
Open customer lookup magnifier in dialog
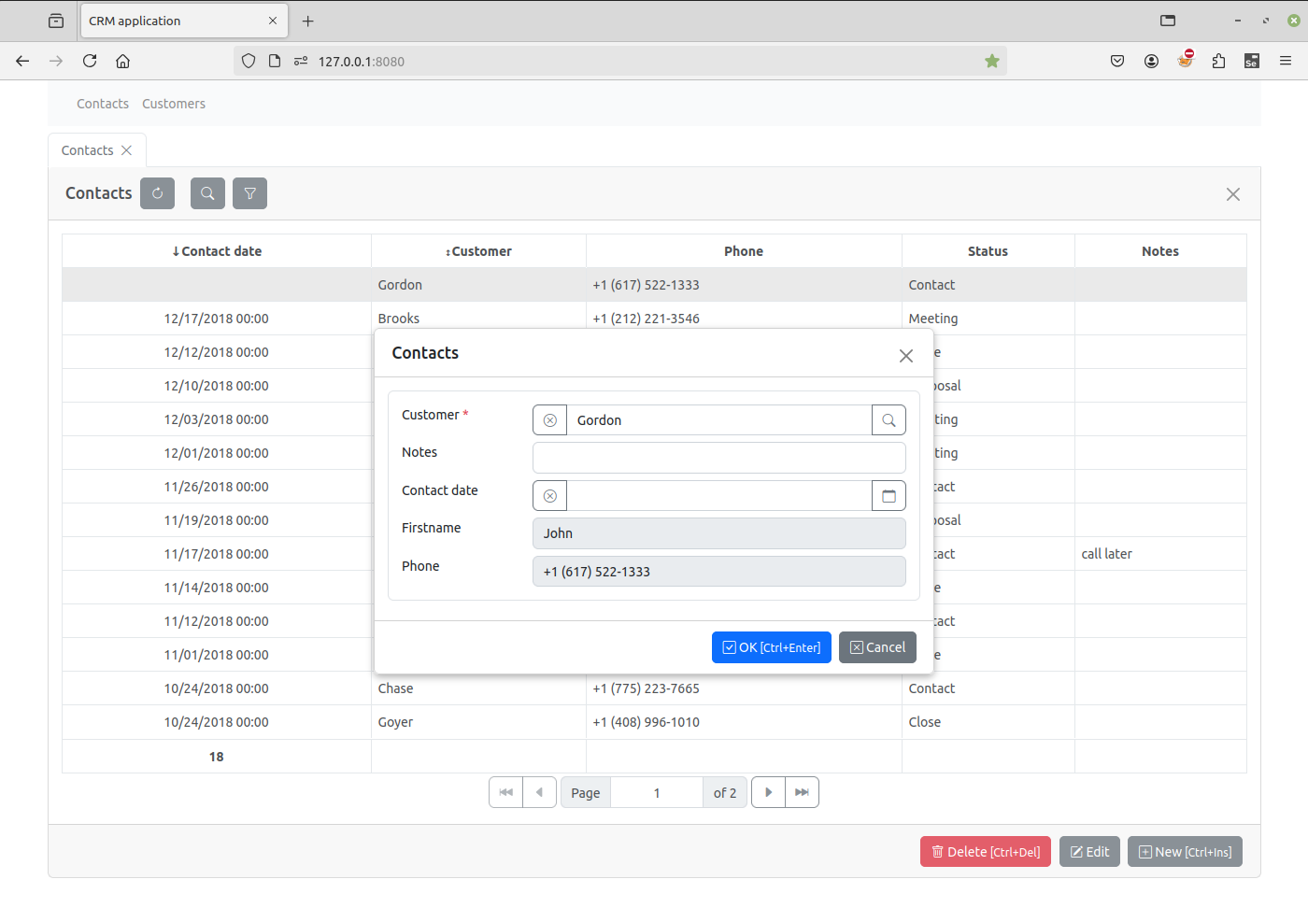pos(889,420)
